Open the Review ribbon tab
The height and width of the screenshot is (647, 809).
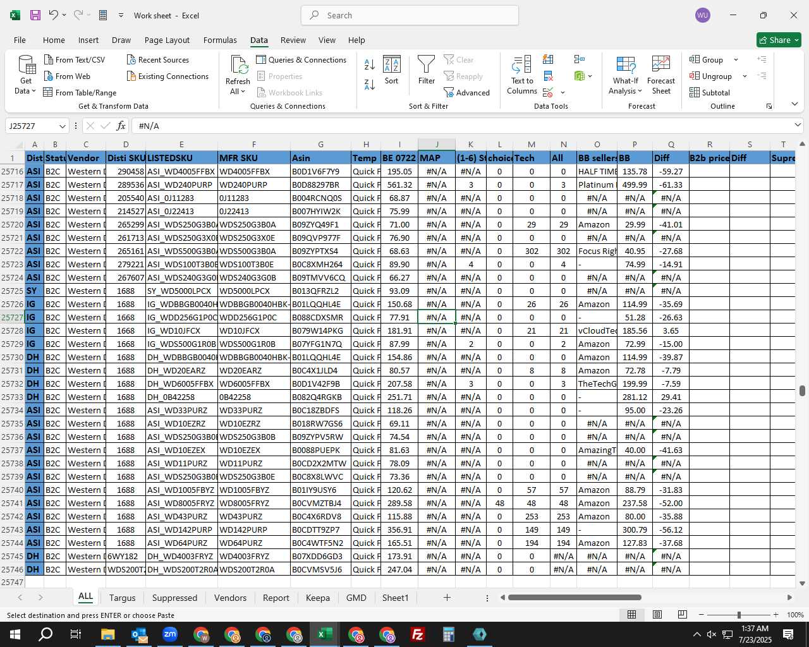pos(293,40)
